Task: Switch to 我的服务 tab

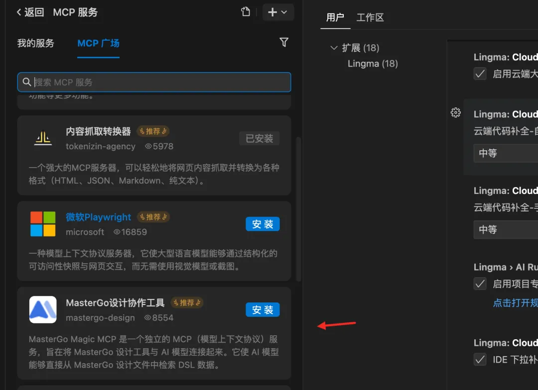Action: (36, 43)
